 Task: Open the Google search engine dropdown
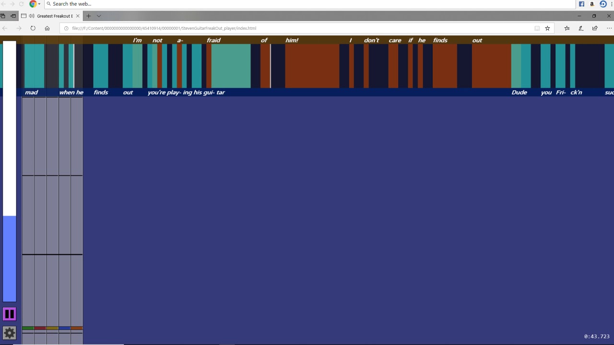[x=39, y=4]
